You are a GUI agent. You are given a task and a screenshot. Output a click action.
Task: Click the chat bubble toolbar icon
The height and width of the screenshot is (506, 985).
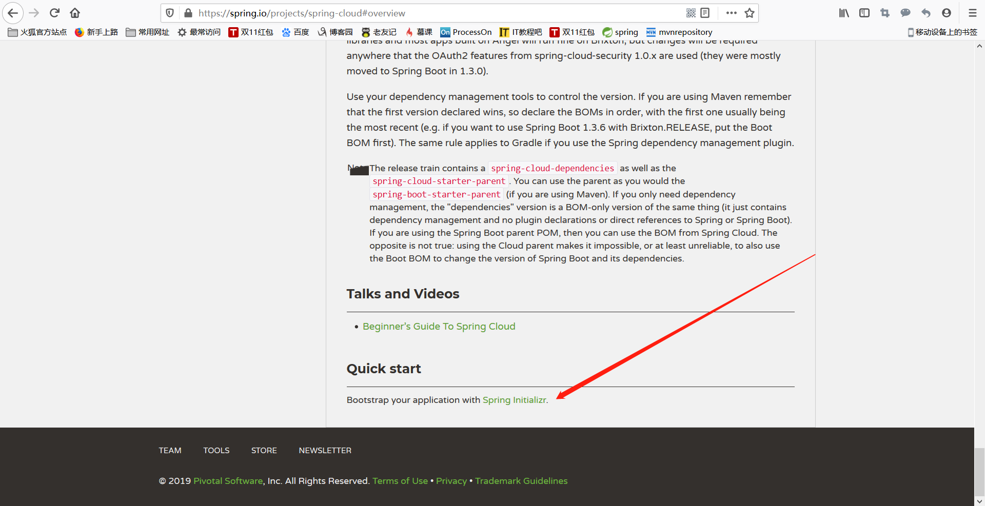(905, 13)
